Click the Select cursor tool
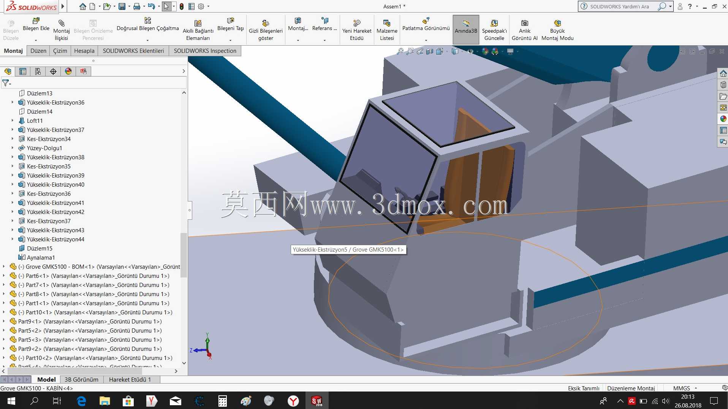 [x=166, y=6]
